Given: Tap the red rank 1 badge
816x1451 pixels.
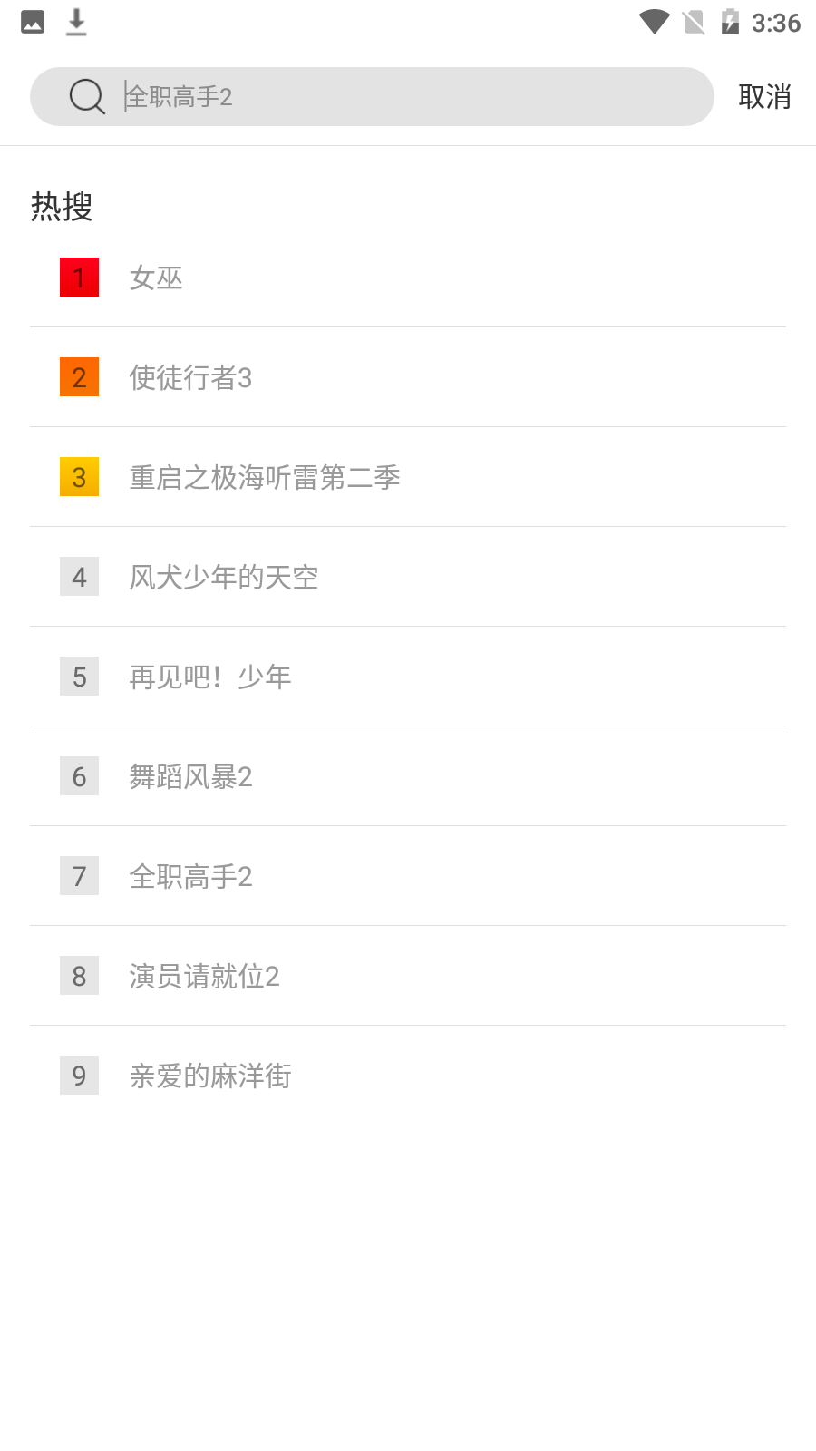Looking at the screenshot, I should coord(79,278).
